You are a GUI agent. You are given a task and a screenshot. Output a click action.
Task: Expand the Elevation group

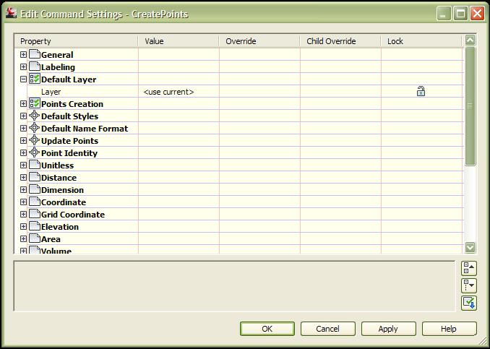coord(23,227)
